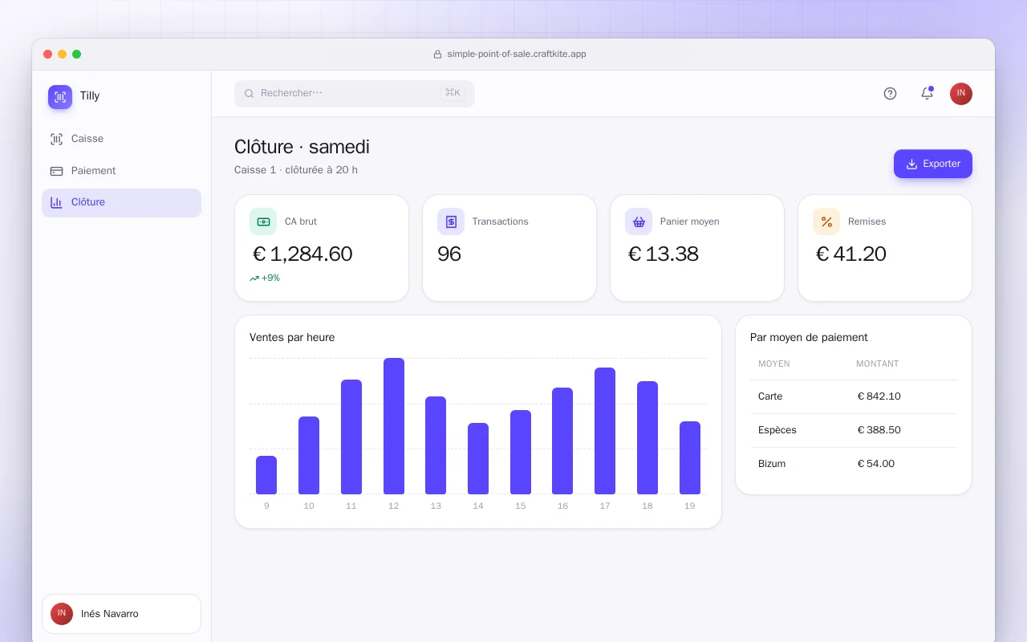1027x642 pixels.
Task: Click the CA brut value € 1,284.60
Action: [x=302, y=254]
